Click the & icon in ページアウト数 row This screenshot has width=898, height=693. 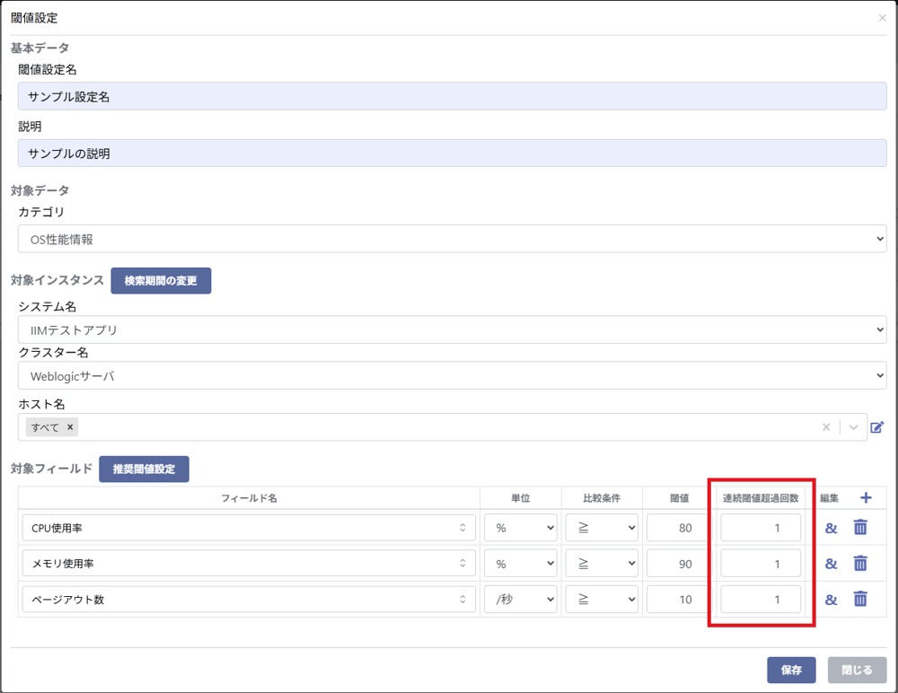[x=831, y=599]
